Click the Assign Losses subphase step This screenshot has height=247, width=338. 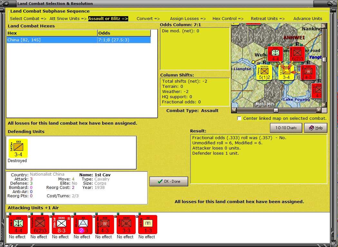point(188,19)
